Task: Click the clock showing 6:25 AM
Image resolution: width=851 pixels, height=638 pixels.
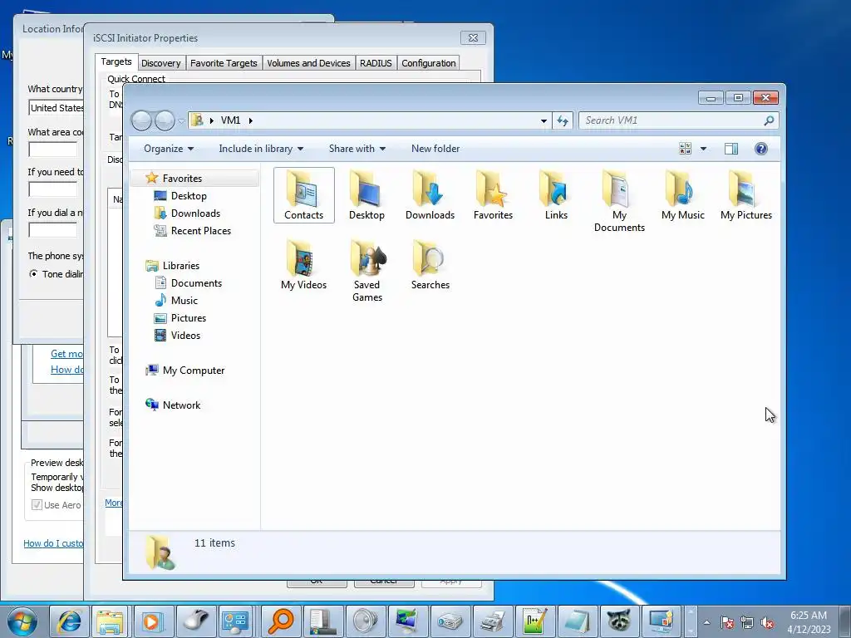Action: (808, 616)
